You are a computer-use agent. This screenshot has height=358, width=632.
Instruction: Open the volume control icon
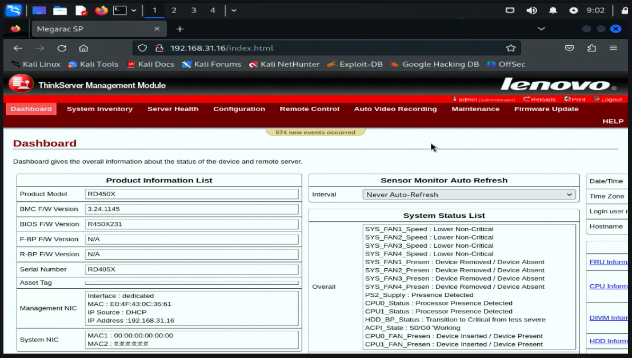pos(531,10)
